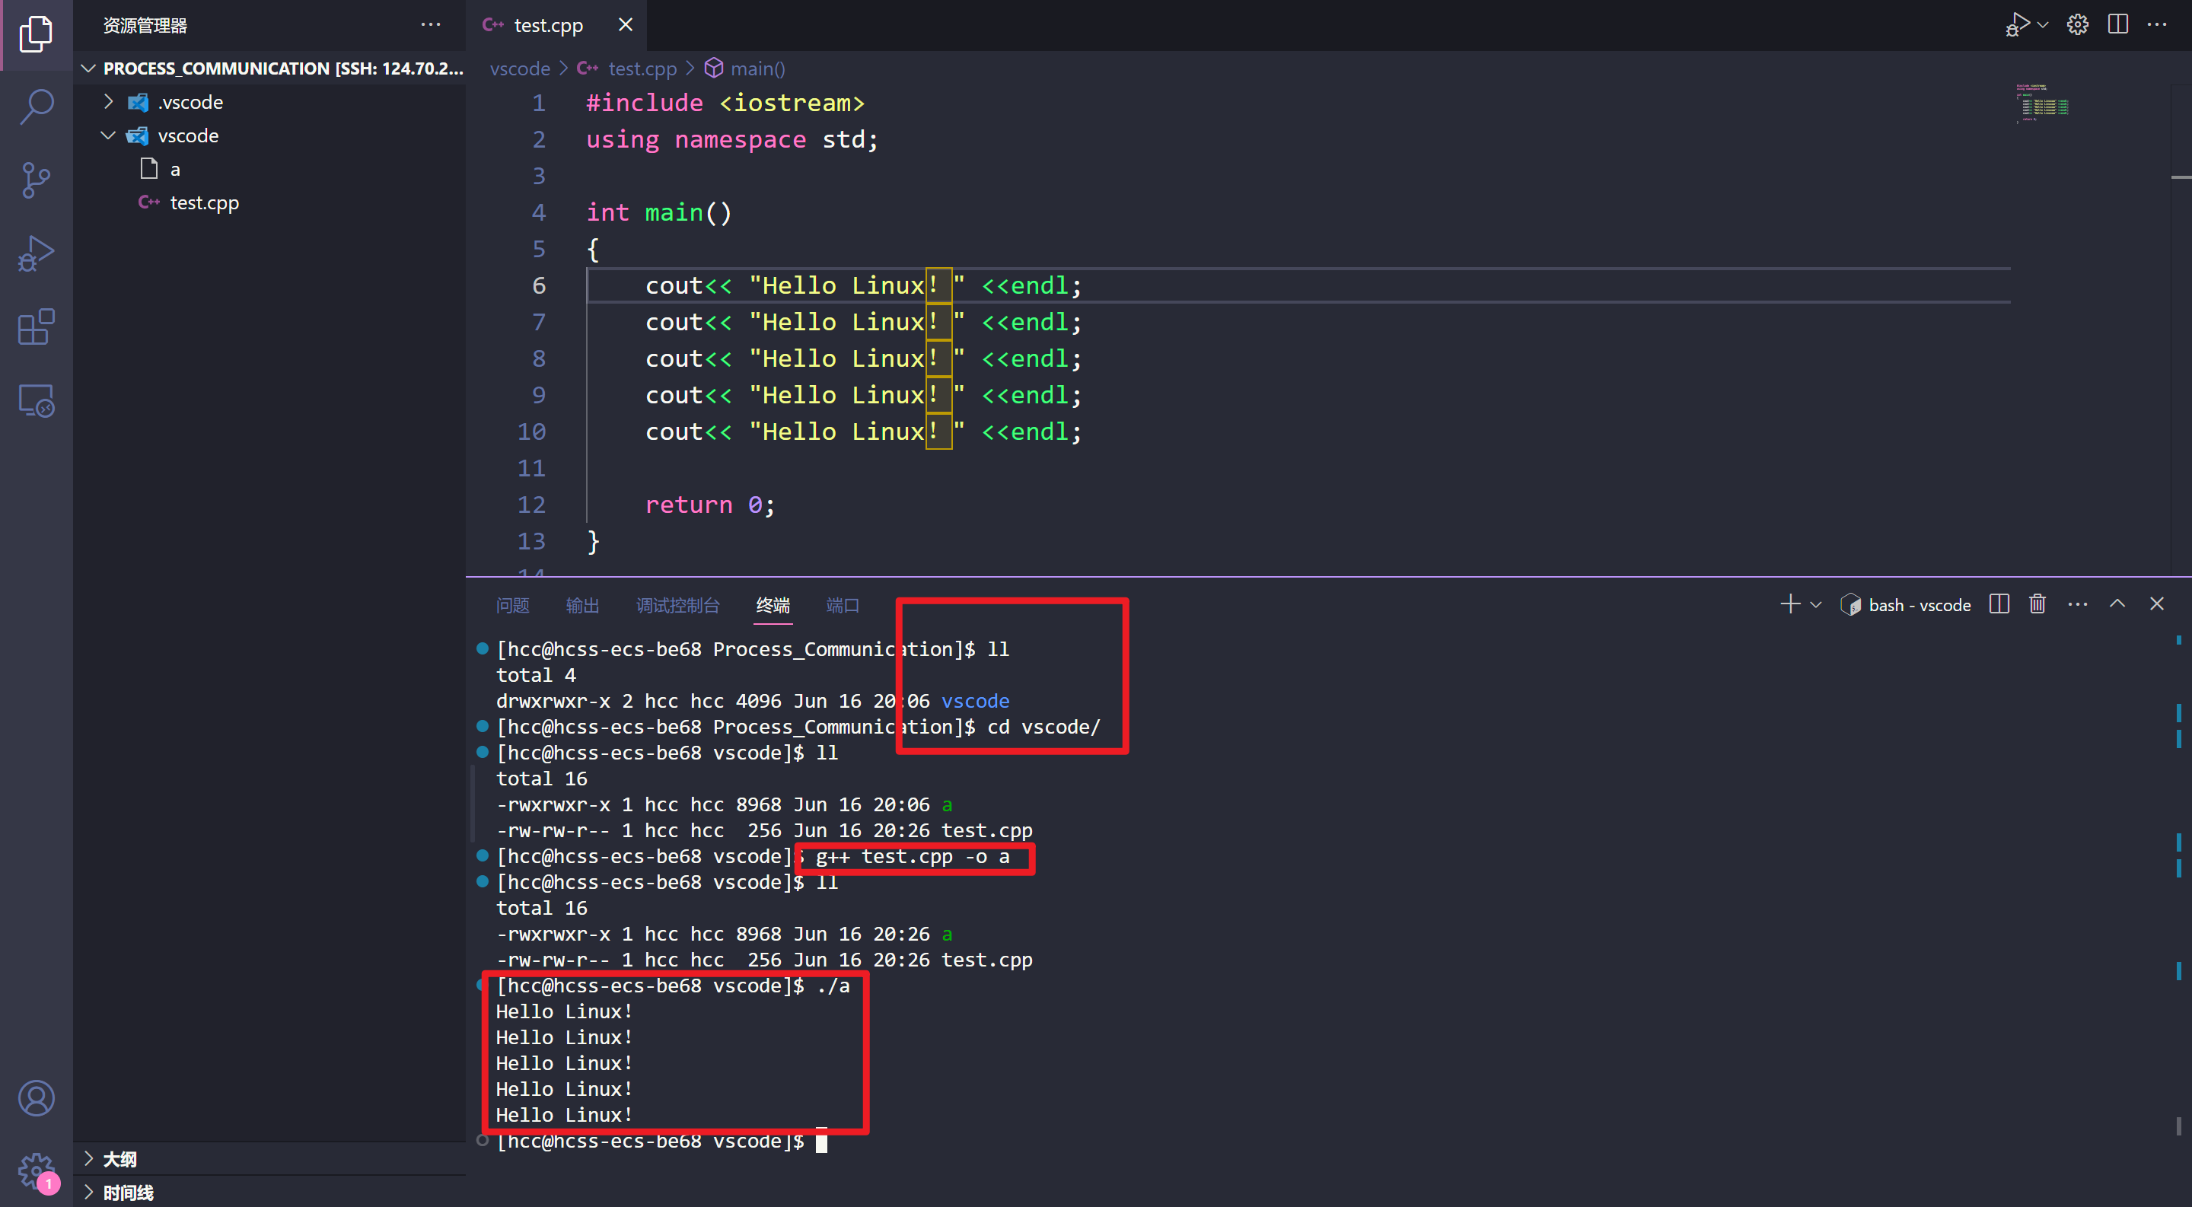Maximize the terminal panel size
2192x1207 pixels.
tap(2117, 604)
